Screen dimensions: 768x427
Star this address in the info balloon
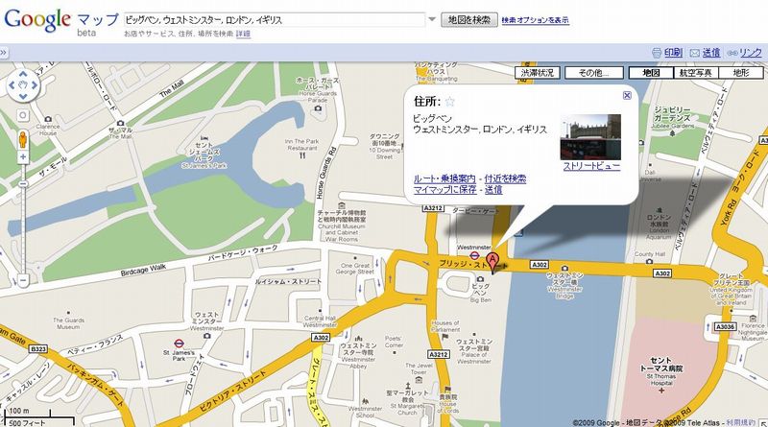tap(450, 102)
